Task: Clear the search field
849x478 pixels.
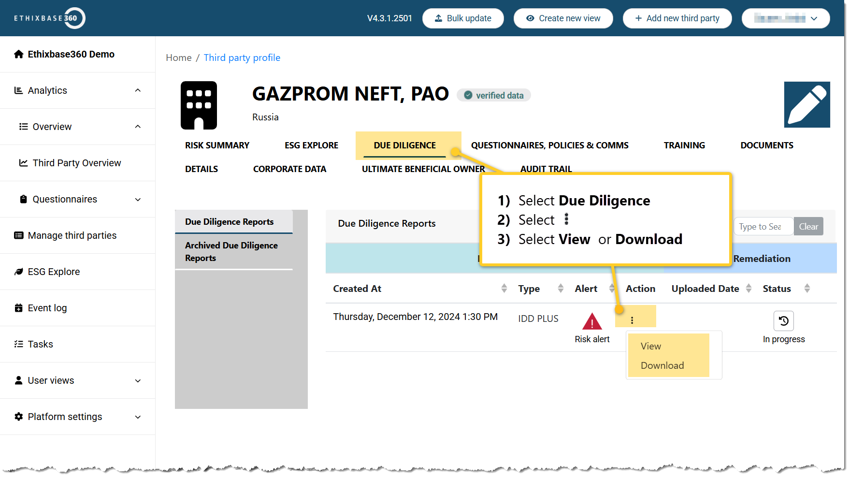Action: tap(808, 226)
